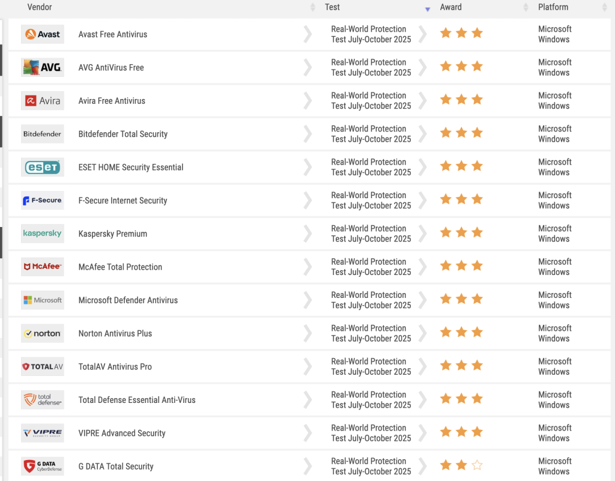Click the ESET logo icon
Screen dimensions: 615x481
point(42,168)
